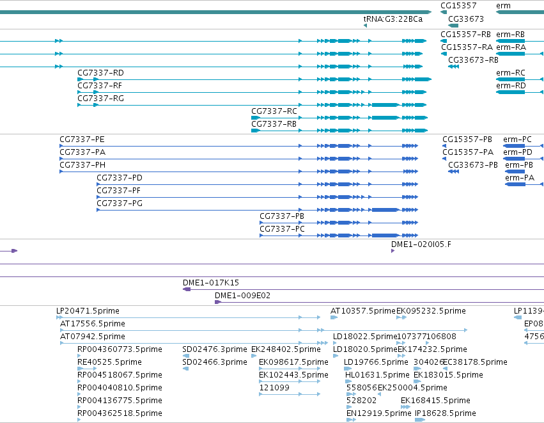The width and height of the screenshot is (544, 423).
Task: Click the AT07942.5prime EST label
Action: (x=93, y=337)
